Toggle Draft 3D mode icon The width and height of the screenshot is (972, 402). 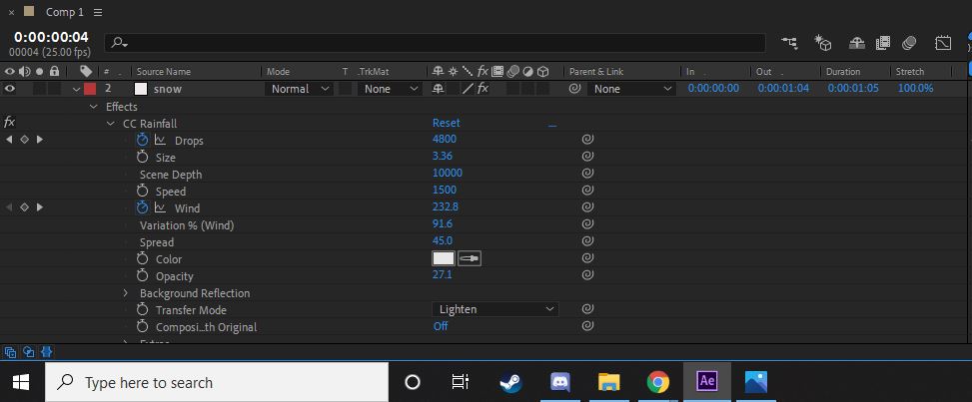click(x=823, y=43)
